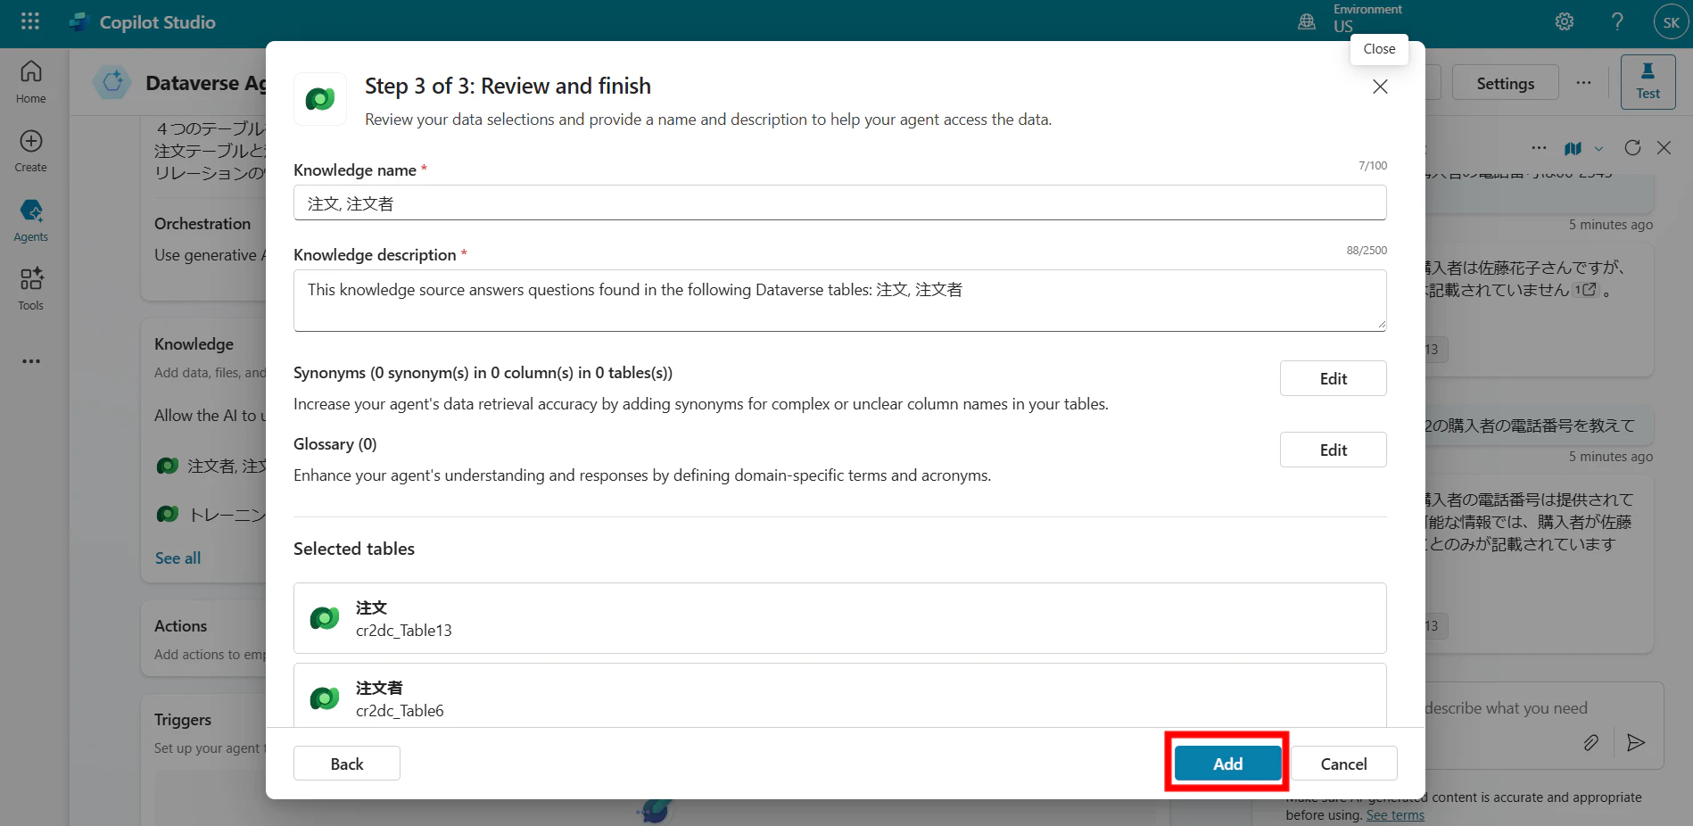
Task: Open citation link 1 in chat reply
Action: coord(1585,290)
